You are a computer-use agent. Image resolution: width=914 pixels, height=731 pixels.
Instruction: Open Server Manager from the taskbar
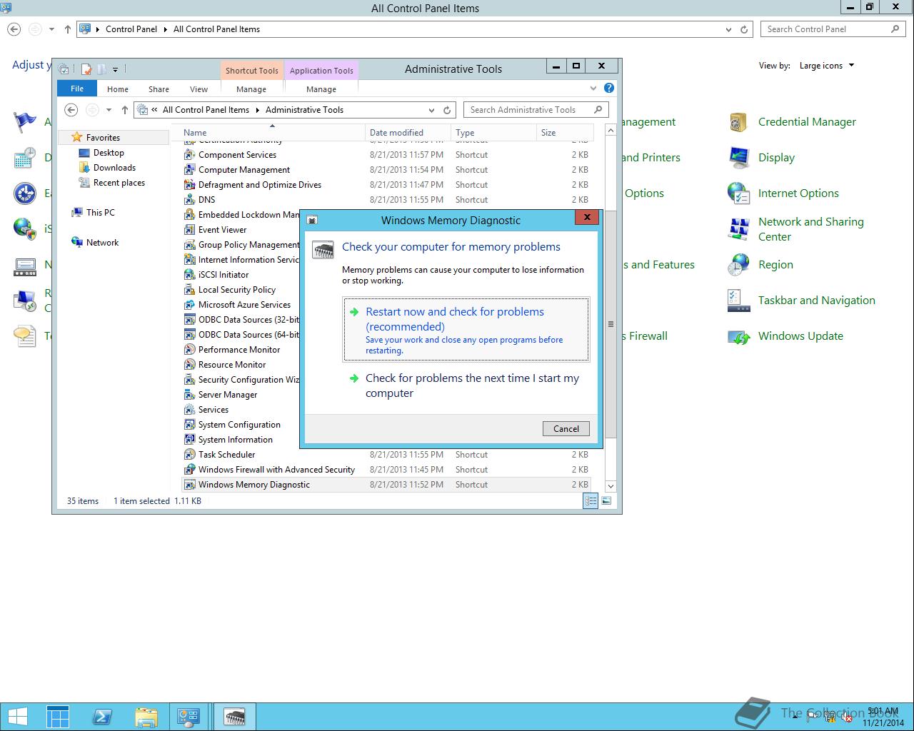pyautogui.click(x=58, y=717)
